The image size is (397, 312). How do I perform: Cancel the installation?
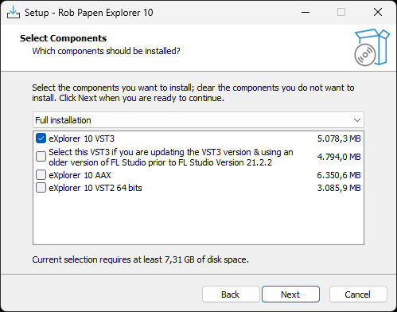coord(358,294)
